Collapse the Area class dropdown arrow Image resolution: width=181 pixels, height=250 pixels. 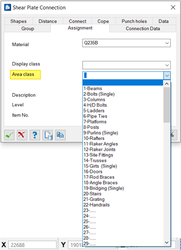pyautogui.click(x=167, y=75)
